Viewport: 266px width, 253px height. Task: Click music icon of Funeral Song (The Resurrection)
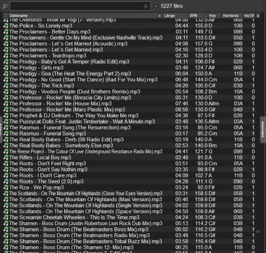coord(6,128)
